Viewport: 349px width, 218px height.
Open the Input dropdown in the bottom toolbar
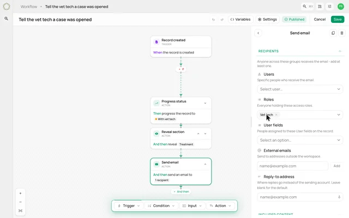(192, 206)
